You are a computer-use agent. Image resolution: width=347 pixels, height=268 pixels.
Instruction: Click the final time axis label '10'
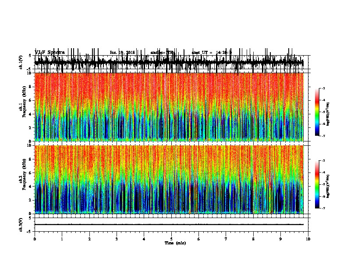tap(308, 239)
